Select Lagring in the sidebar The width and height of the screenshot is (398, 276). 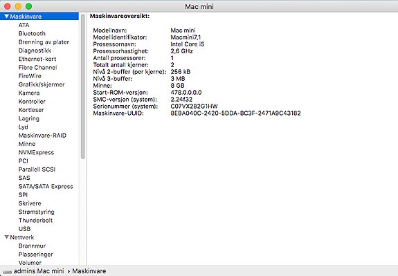28,118
